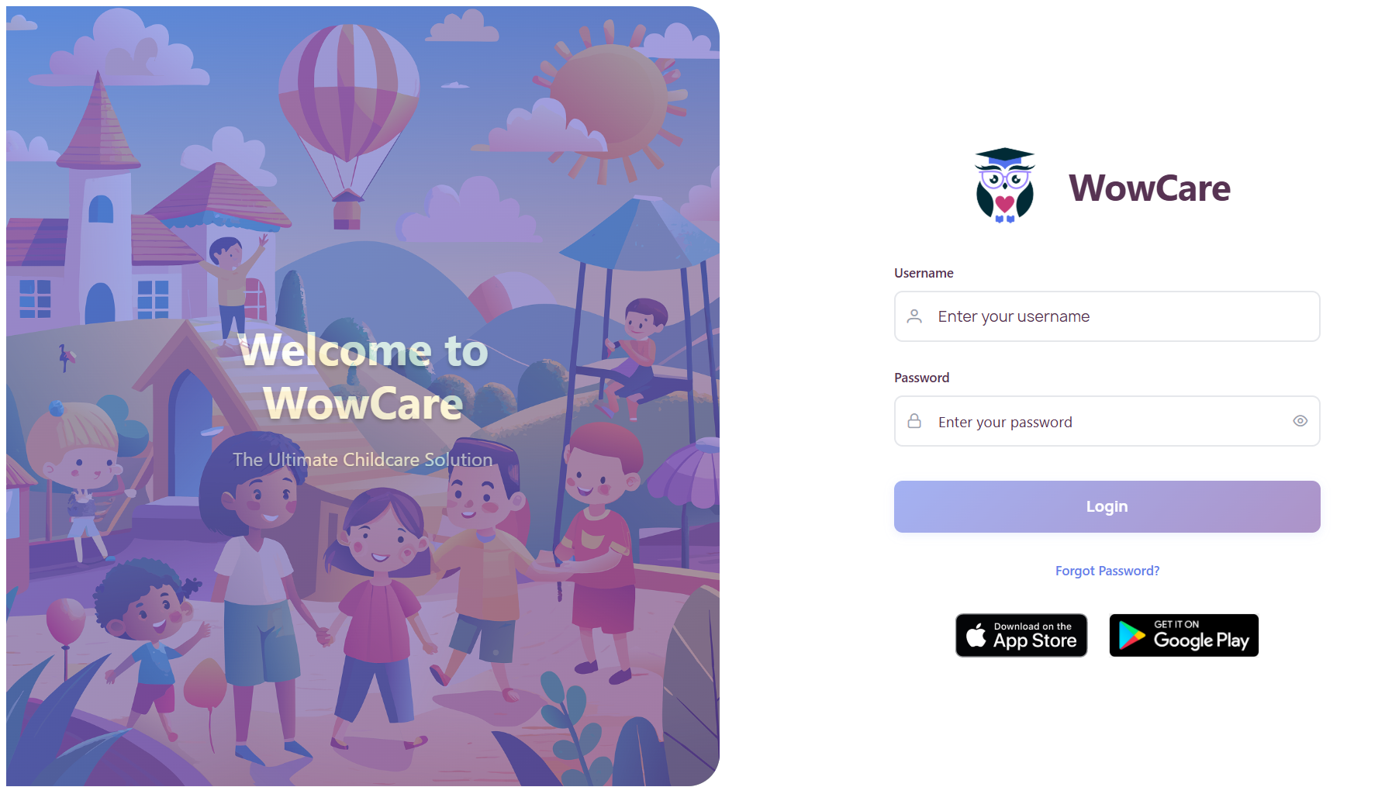1385x787 pixels.
Task: Click the Apple logo on App Store badge
Action: tap(976, 635)
